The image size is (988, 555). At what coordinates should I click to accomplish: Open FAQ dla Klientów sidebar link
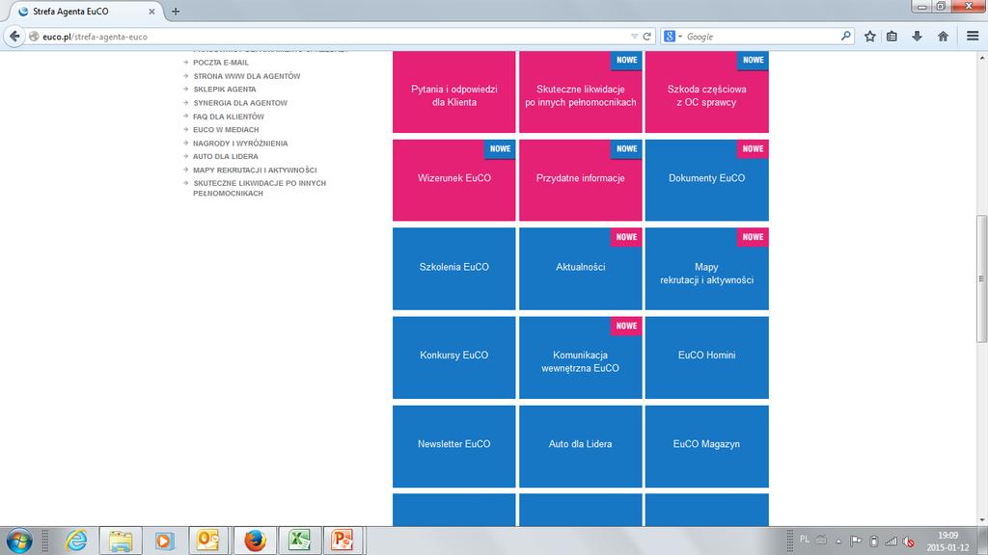(x=228, y=117)
